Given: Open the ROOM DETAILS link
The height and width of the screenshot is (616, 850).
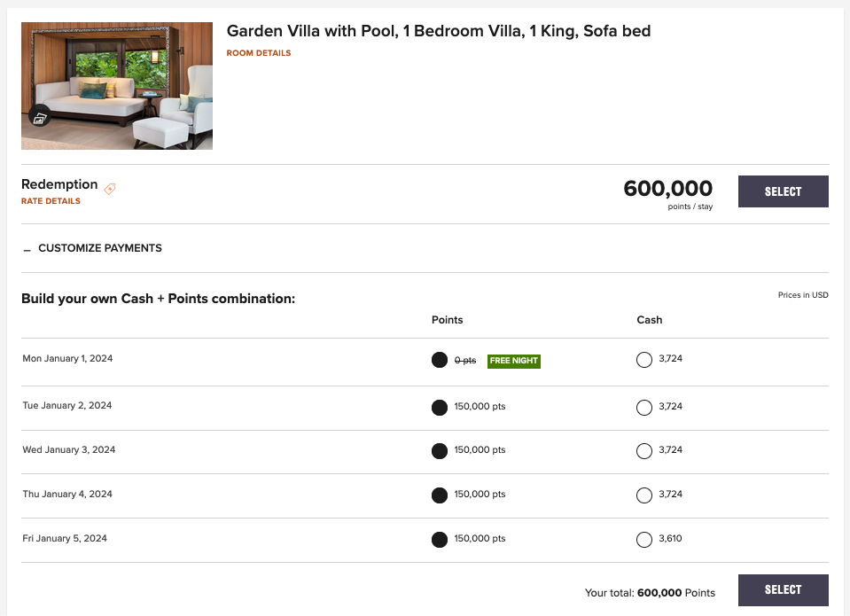Looking at the screenshot, I should 258,52.
